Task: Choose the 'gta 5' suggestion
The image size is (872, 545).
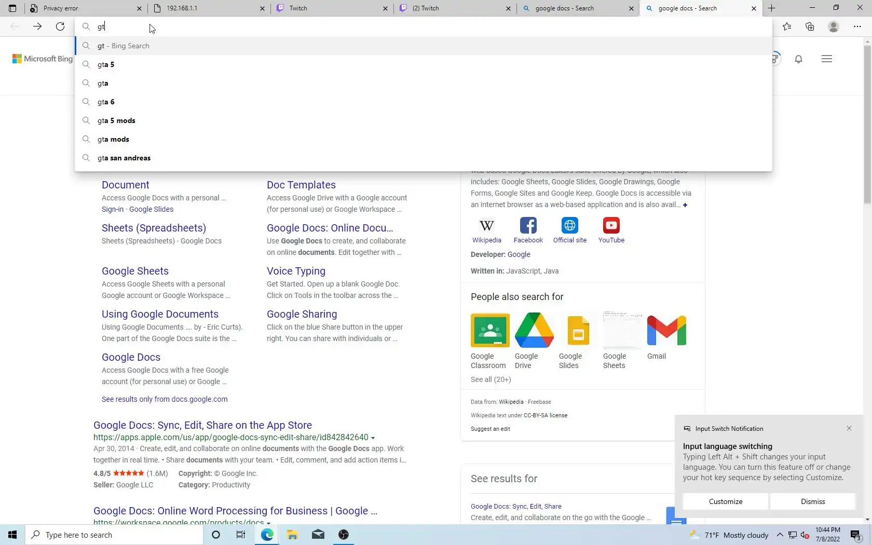Action: pyautogui.click(x=424, y=64)
